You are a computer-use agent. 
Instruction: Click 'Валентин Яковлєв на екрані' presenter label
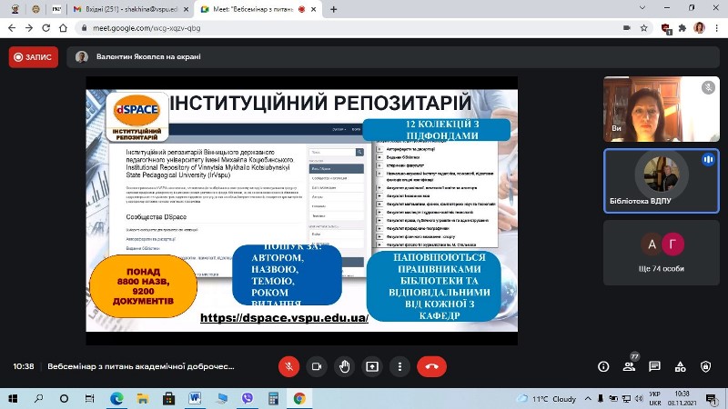[x=148, y=56]
